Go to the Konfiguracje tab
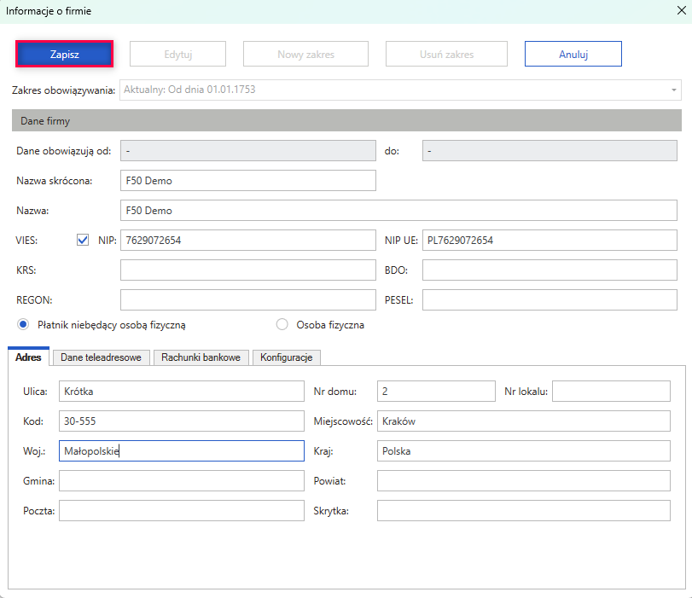Image resolution: width=692 pixels, height=598 pixels. pyautogui.click(x=286, y=357)
